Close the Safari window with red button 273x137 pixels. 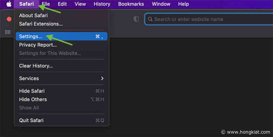coord(9,19)
